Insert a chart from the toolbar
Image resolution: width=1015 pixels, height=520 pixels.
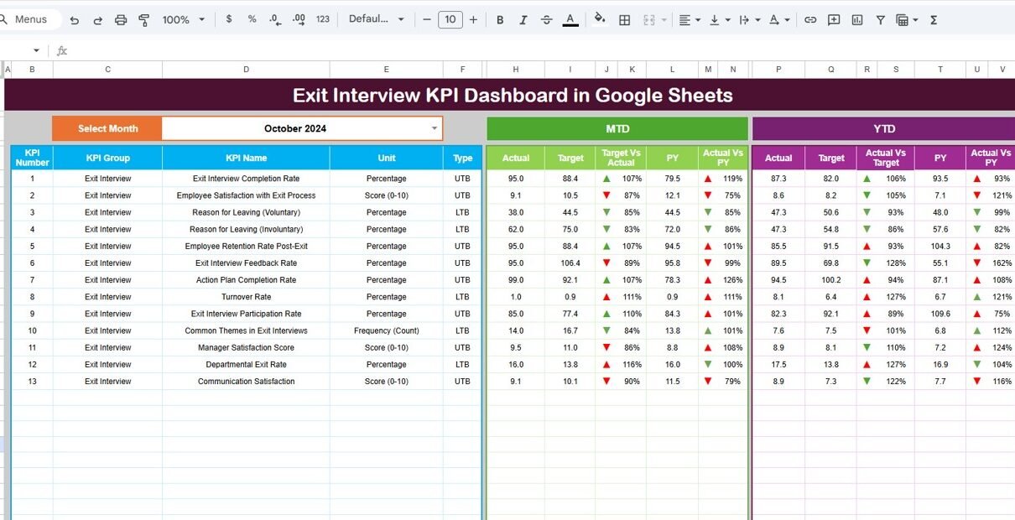(856, 19)
